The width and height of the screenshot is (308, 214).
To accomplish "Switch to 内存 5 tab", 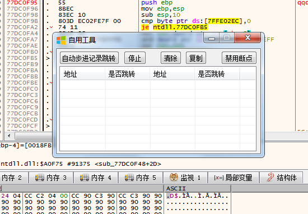I will coord(141,178).
